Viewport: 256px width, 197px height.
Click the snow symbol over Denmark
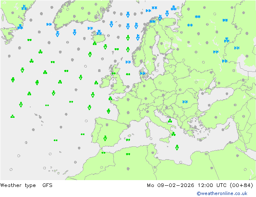click(142, 73)
